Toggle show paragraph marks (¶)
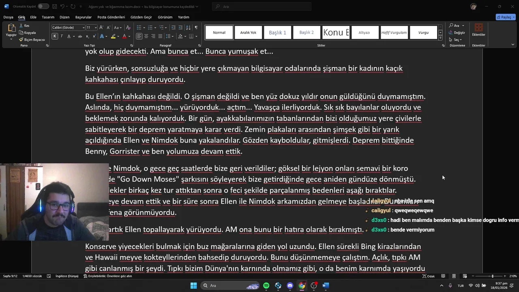This screenshot has height=292, width=519. (x=196, y=28)
